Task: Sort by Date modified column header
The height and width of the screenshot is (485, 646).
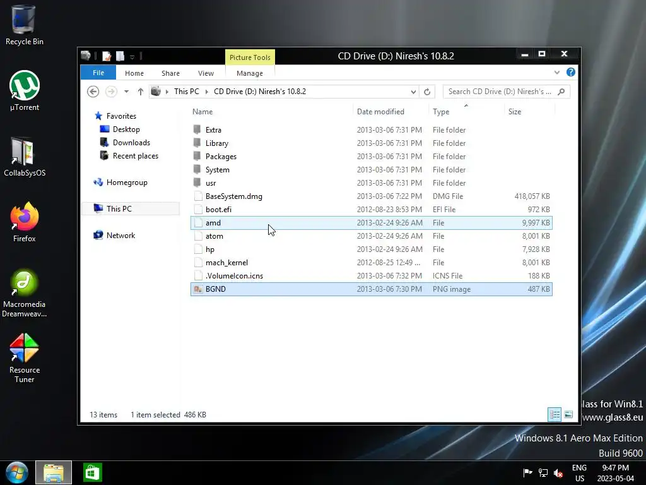Action: tap(380, 111)
